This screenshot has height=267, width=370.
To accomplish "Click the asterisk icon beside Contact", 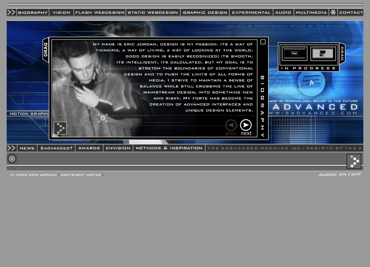I will pyautogui.click(x=333, y=12).
